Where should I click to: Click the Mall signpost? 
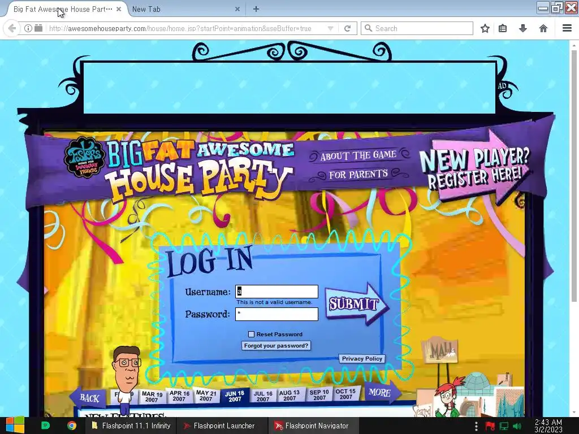point(440,350)
